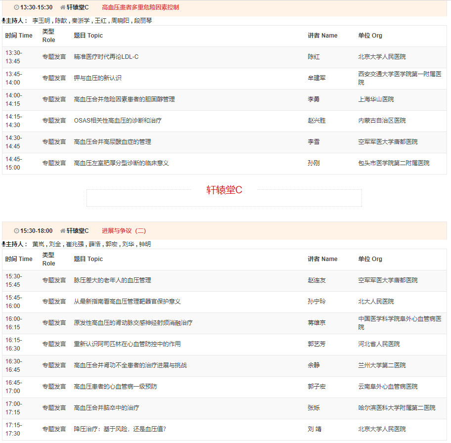The image size is (451, 443).
Task: Click speaker name 郭艺芳
Action: tap(316, 344)
